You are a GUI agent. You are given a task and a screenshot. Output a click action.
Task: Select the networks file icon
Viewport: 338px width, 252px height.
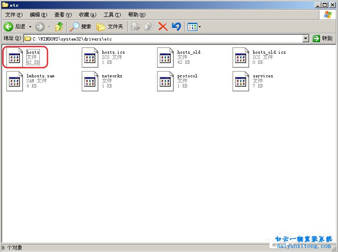click(90, 81)
